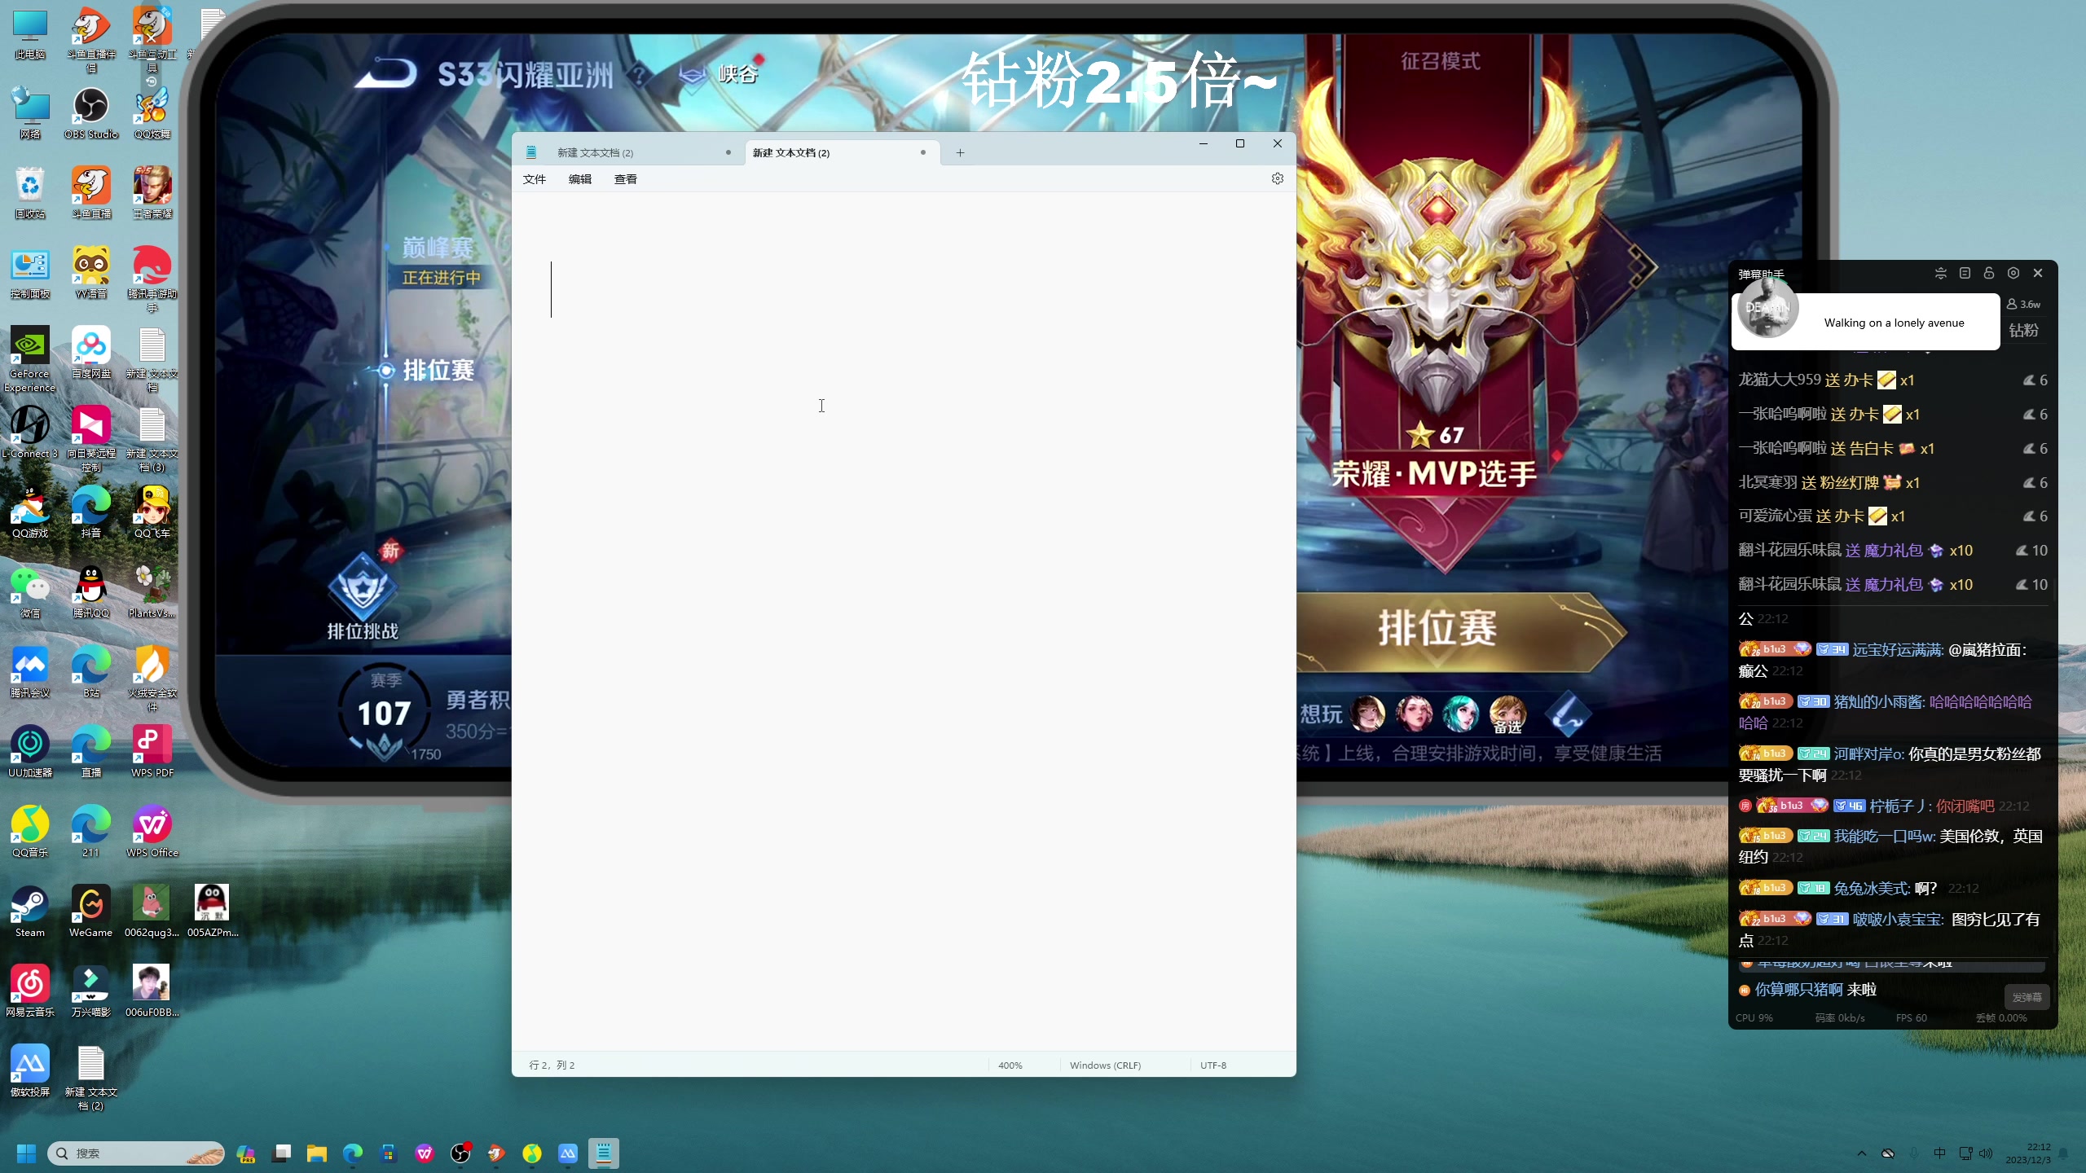Image resolution: width=2086 pixels, height=1173 pixels.
Task: Unlock the danmaku assistant panel via lock icon
Action: point(1988,273)
